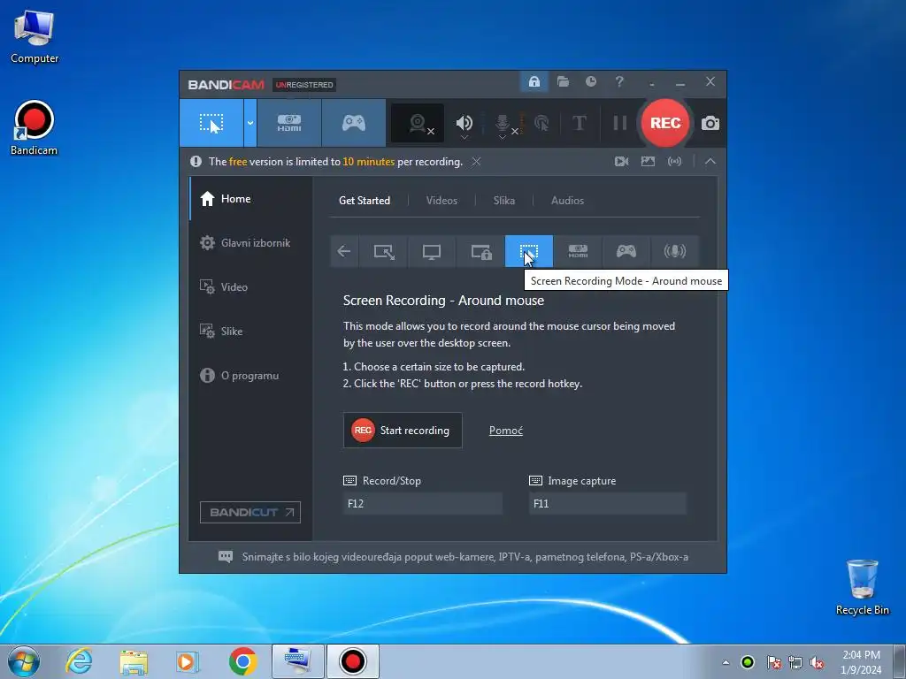This screenshot has width=906, height=679.
Task: Switch to the Videos tab
Action: 441,201
